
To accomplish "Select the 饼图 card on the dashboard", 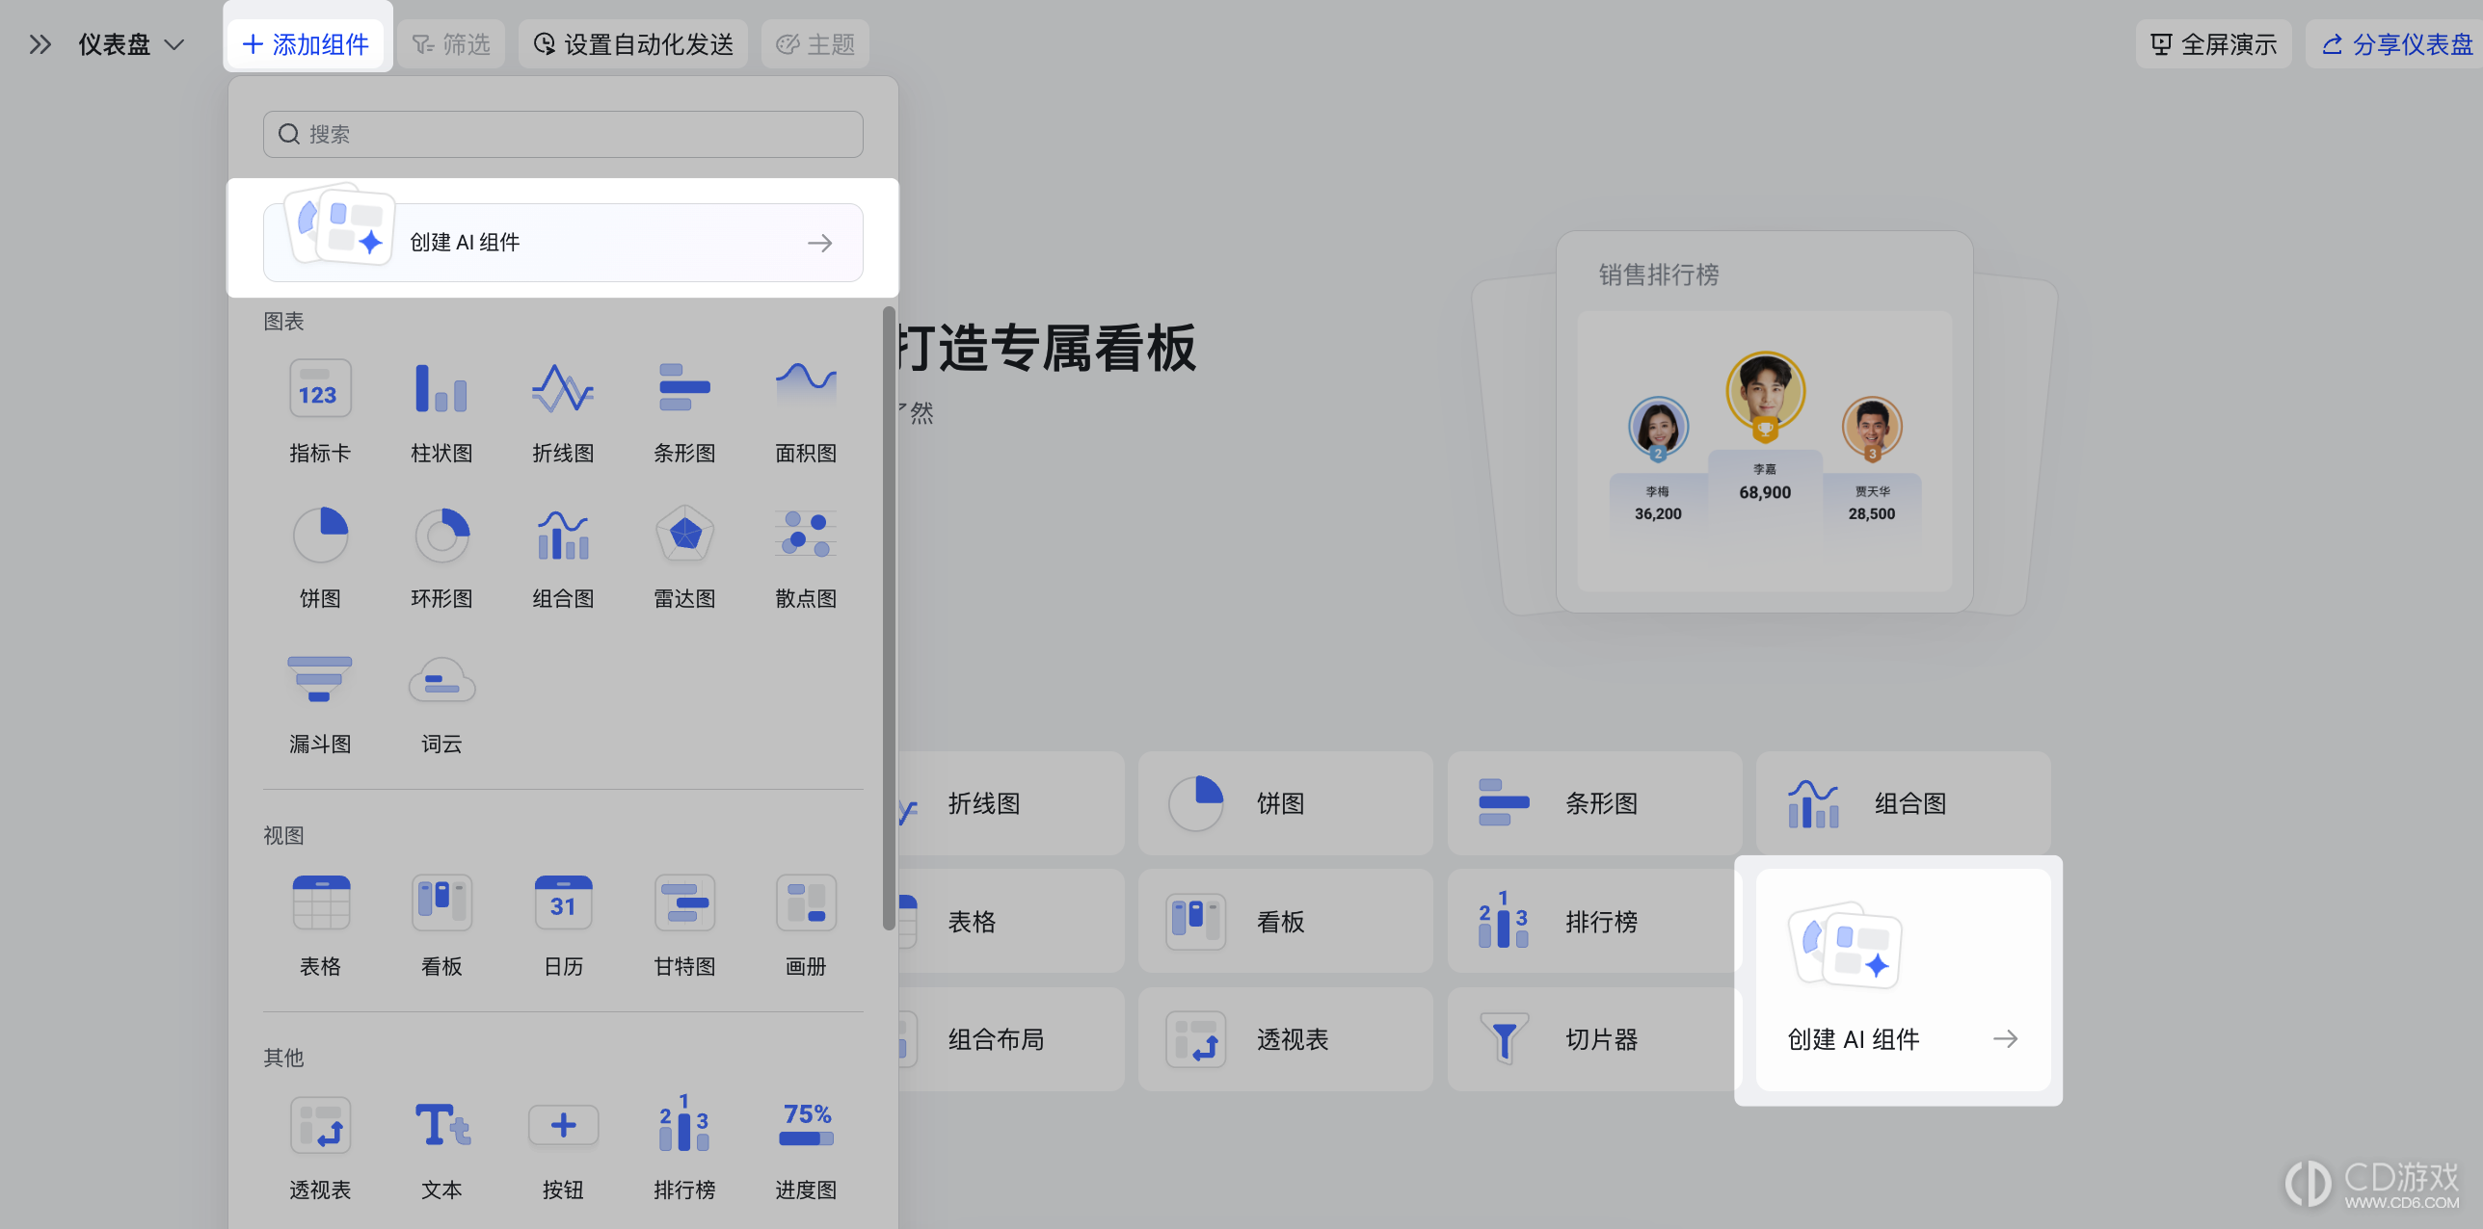I will (1285, 803).
